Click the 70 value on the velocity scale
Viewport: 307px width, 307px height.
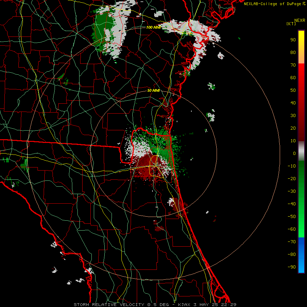293,65
